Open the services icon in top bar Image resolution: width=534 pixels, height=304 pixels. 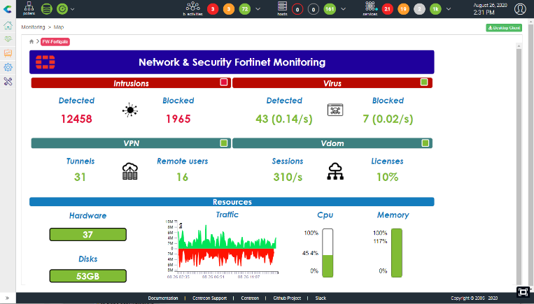pyautogui.click(x=370, y=8)
